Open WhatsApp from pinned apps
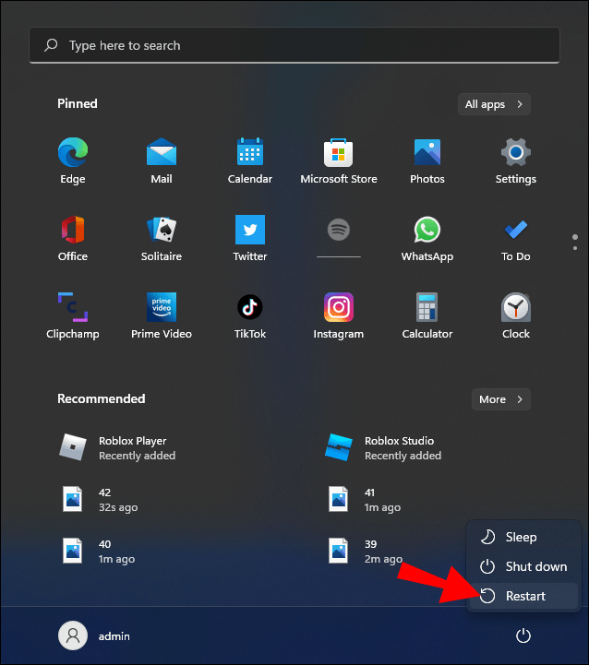The height and width of the screenshot is (665, 589). 427,238
